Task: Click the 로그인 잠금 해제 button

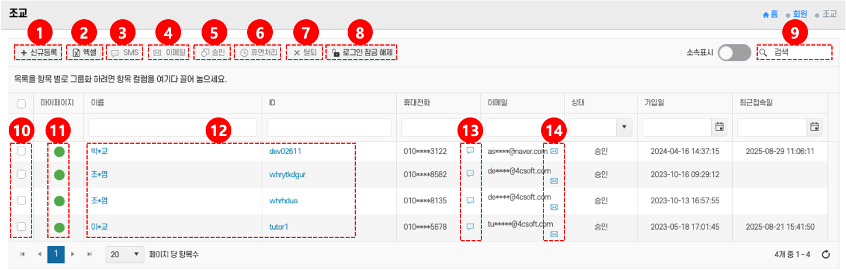Action: pyautogui.click(x=361, y=53)
